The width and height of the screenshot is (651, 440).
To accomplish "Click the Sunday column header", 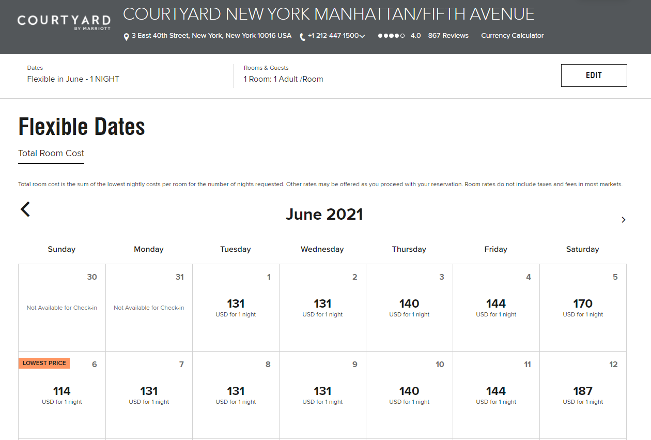I will tap(61, 249).
